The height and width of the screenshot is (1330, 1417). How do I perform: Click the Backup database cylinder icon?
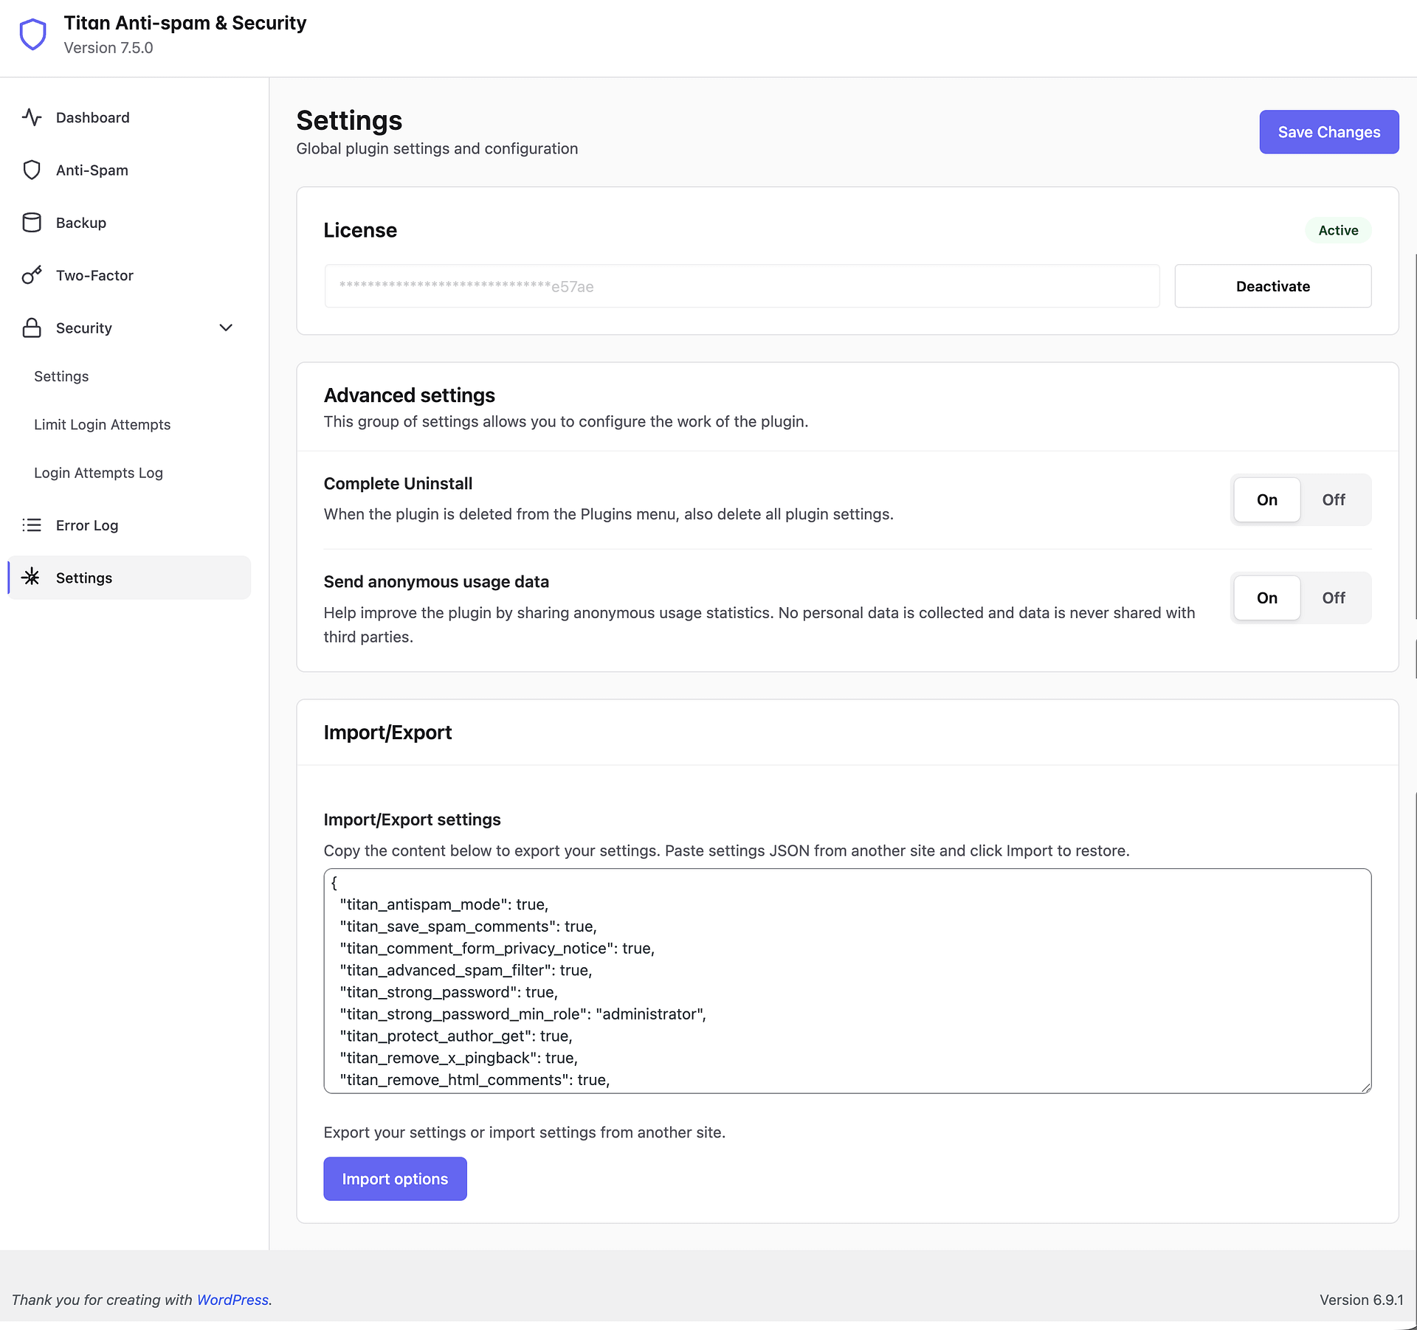tap(32, 223)
